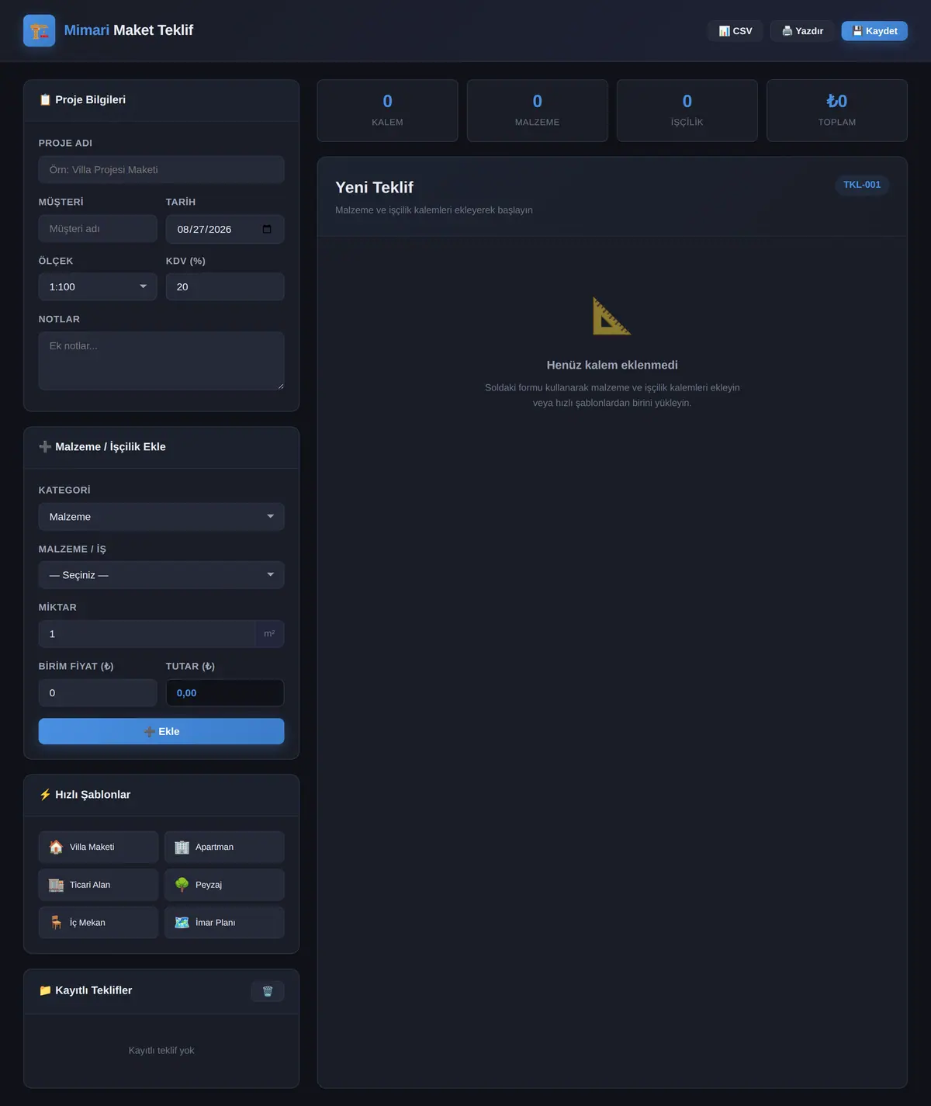The width and height of the screenshot is (931, 1106).
Task: Click the shop icon on Ticari Alan
Action: tap(56, 885)
